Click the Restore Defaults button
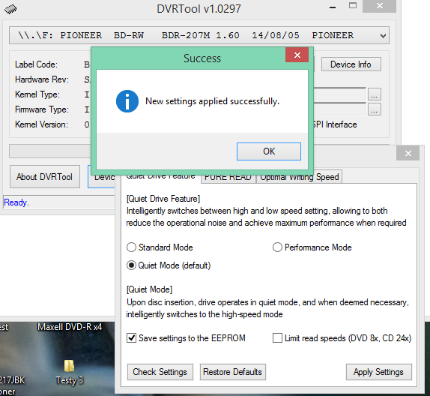The height and width of the screenshot is (396, 430). click(232, 372)
